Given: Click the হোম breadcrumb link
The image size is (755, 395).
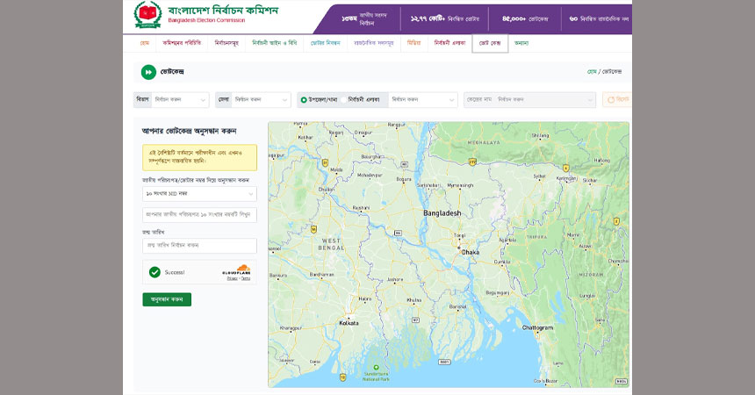Looking at the screenshot, I should point(592,72).
